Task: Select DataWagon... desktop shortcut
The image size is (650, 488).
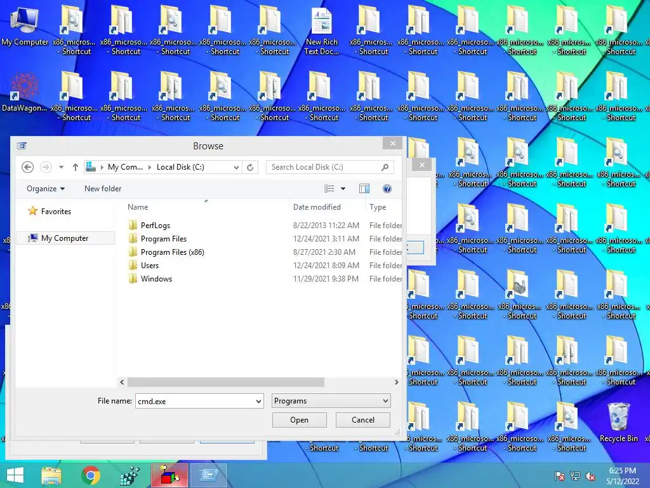Action: point(25,93)
